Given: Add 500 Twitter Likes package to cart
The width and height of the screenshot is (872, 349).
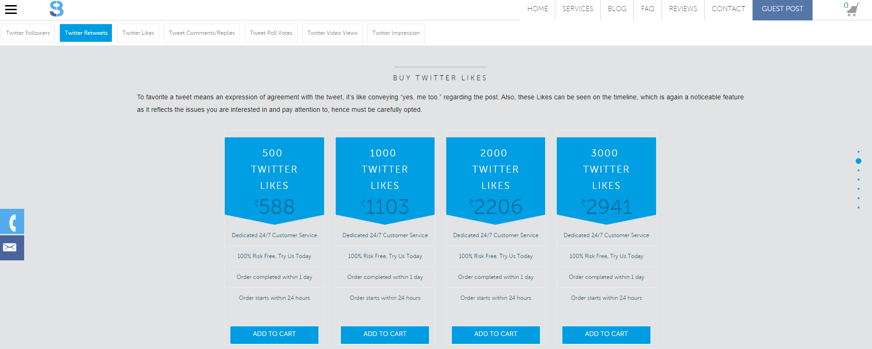Looking at the screenshot, I should pyautogui.click(x=274, y=335).
